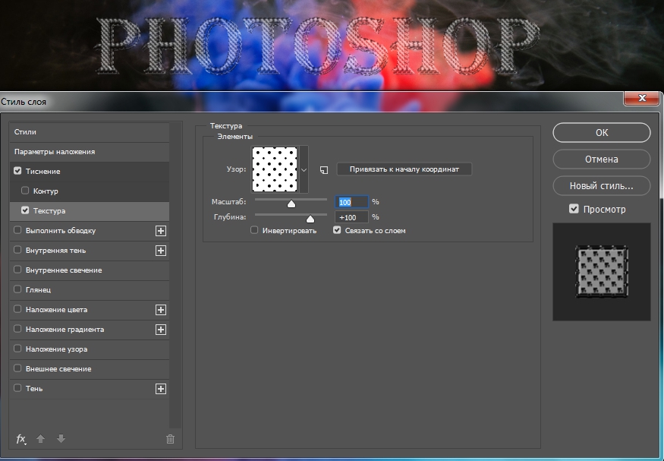Enable Наложение градиента checkbox
This screenshot has width=664, height=461.
pos(17,328)
